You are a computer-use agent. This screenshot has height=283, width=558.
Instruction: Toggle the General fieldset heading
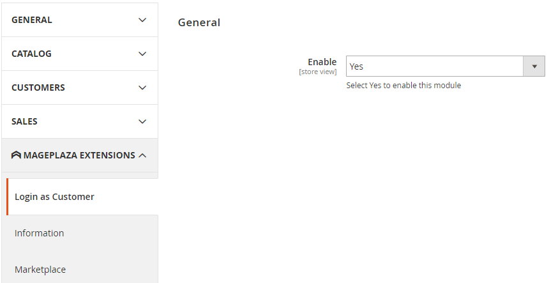click(199, 22)
